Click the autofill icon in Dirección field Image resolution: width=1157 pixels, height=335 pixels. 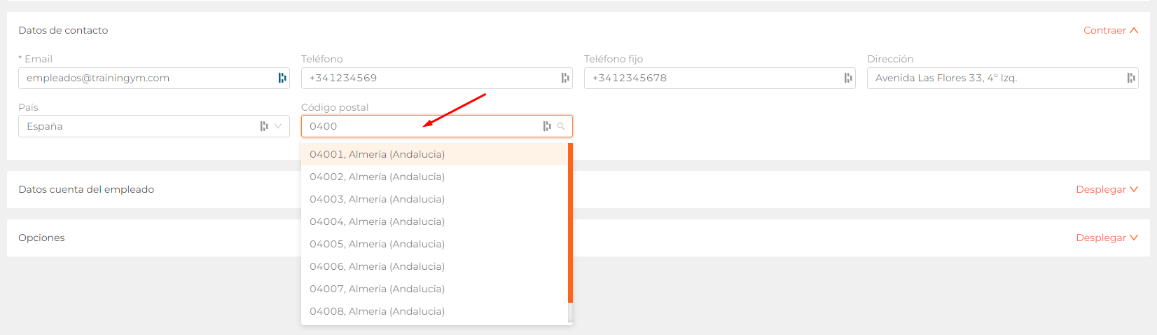click(x=1131, y=78)
